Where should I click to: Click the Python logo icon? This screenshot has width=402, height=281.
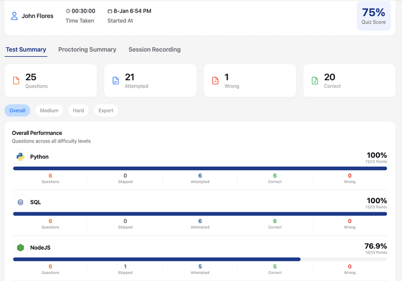coord(21,157)
